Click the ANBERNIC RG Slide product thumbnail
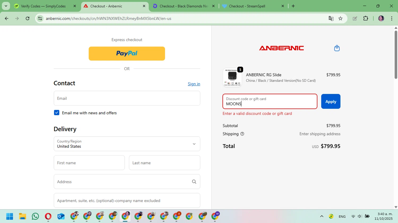Viewport: 398px width, 223px height. tap(232, 77)
